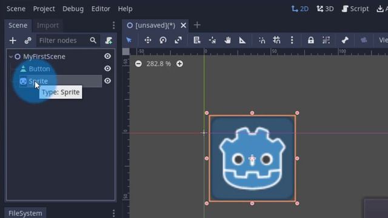The height and width of the screenshot is (218, 388).
Task: Activate the Ruler Mode tool
Action: [x=242, y=40]
